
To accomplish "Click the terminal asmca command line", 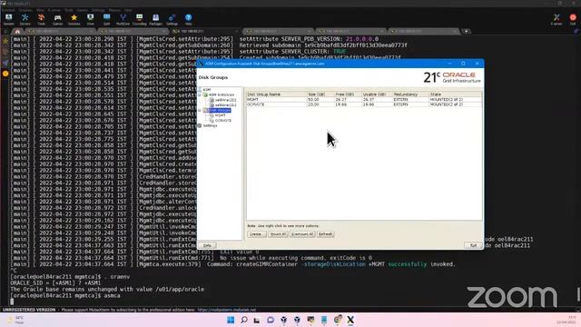I will point(65,295).
